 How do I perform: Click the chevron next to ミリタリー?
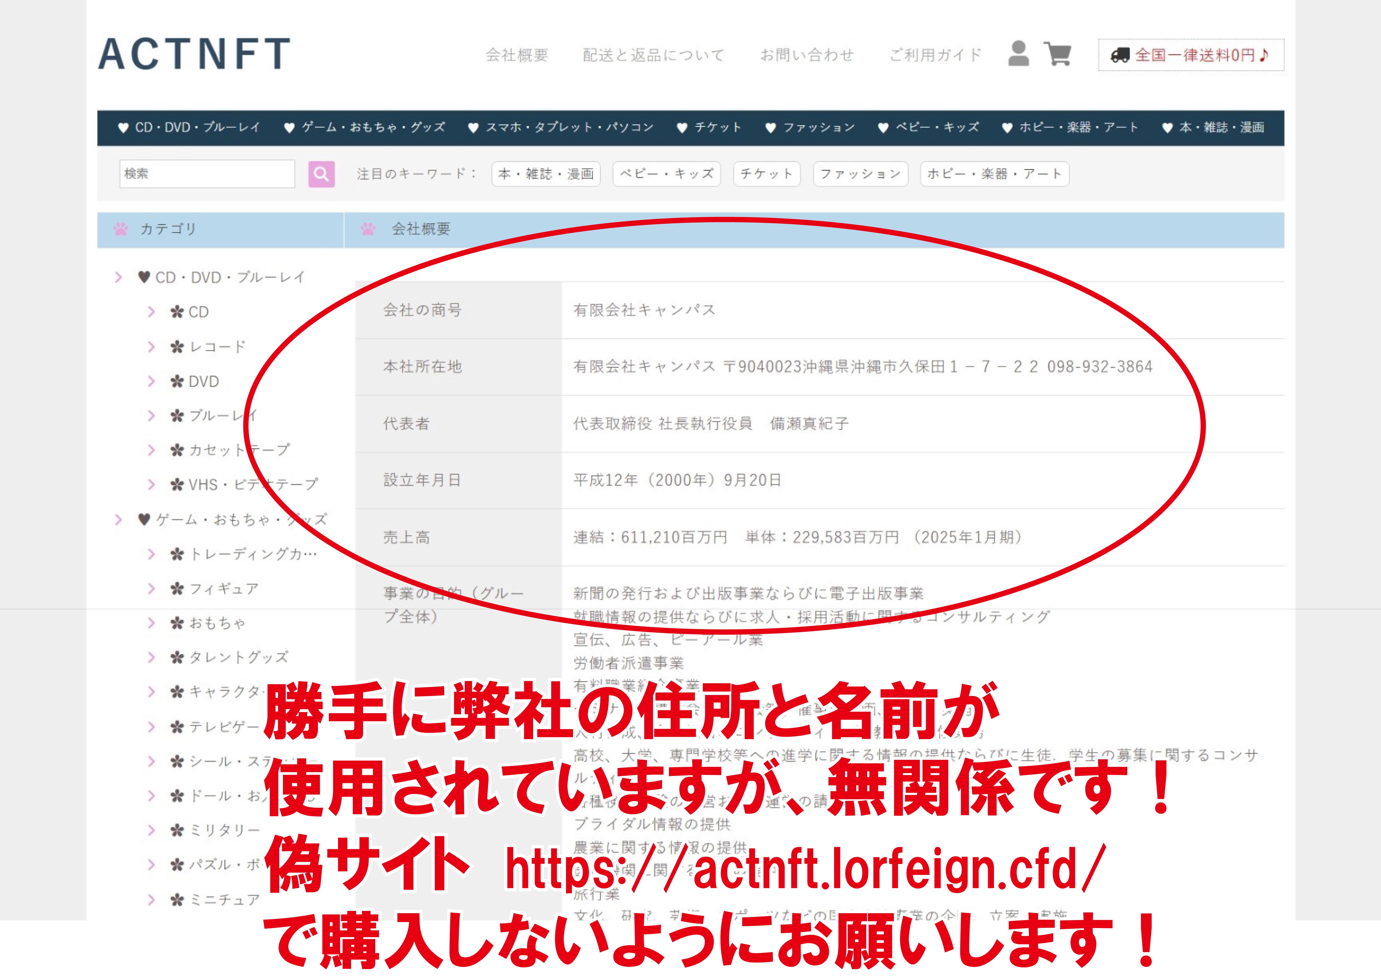coord(152,831)
